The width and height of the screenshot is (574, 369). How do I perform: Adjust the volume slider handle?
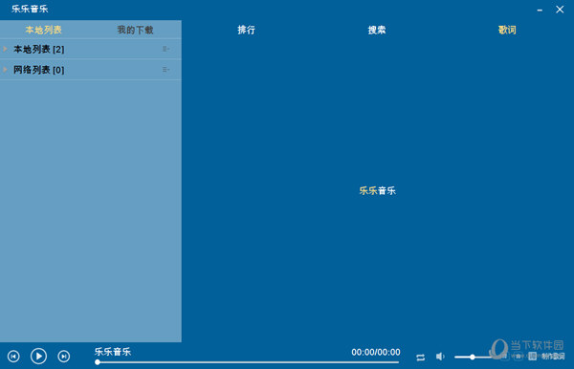pos(473,357)
